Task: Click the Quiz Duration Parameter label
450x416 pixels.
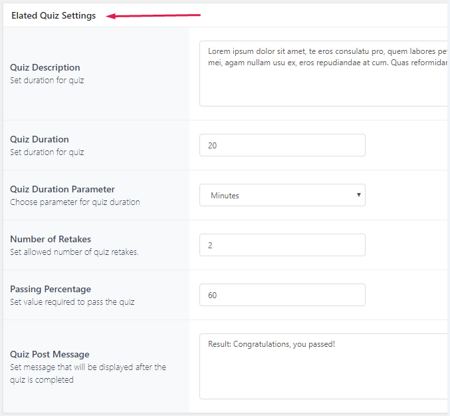Action: coord(62,189)
